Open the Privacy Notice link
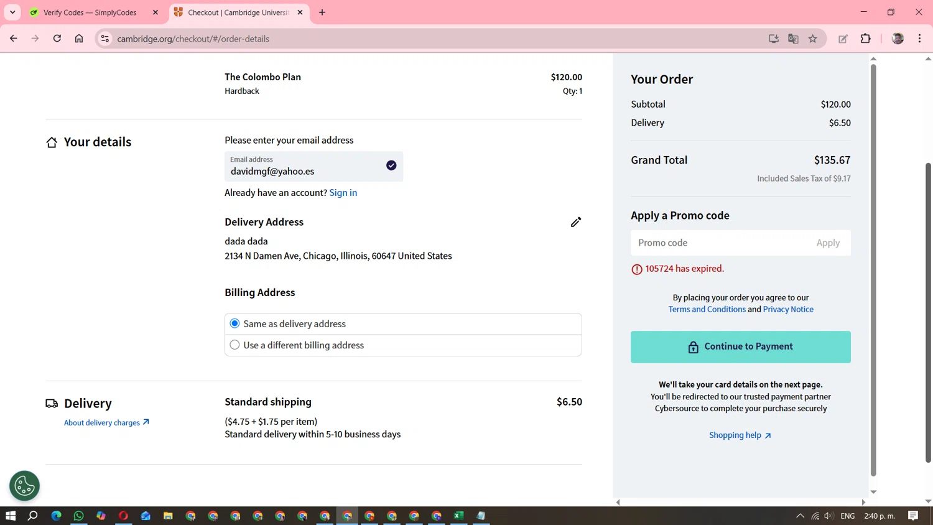 coord(788,309)
